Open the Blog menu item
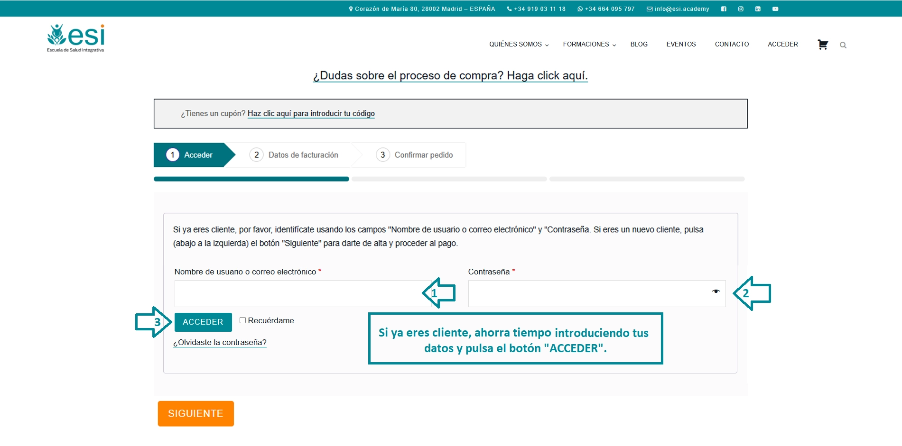Screen dimensions: 902x446 click(639, 44)
